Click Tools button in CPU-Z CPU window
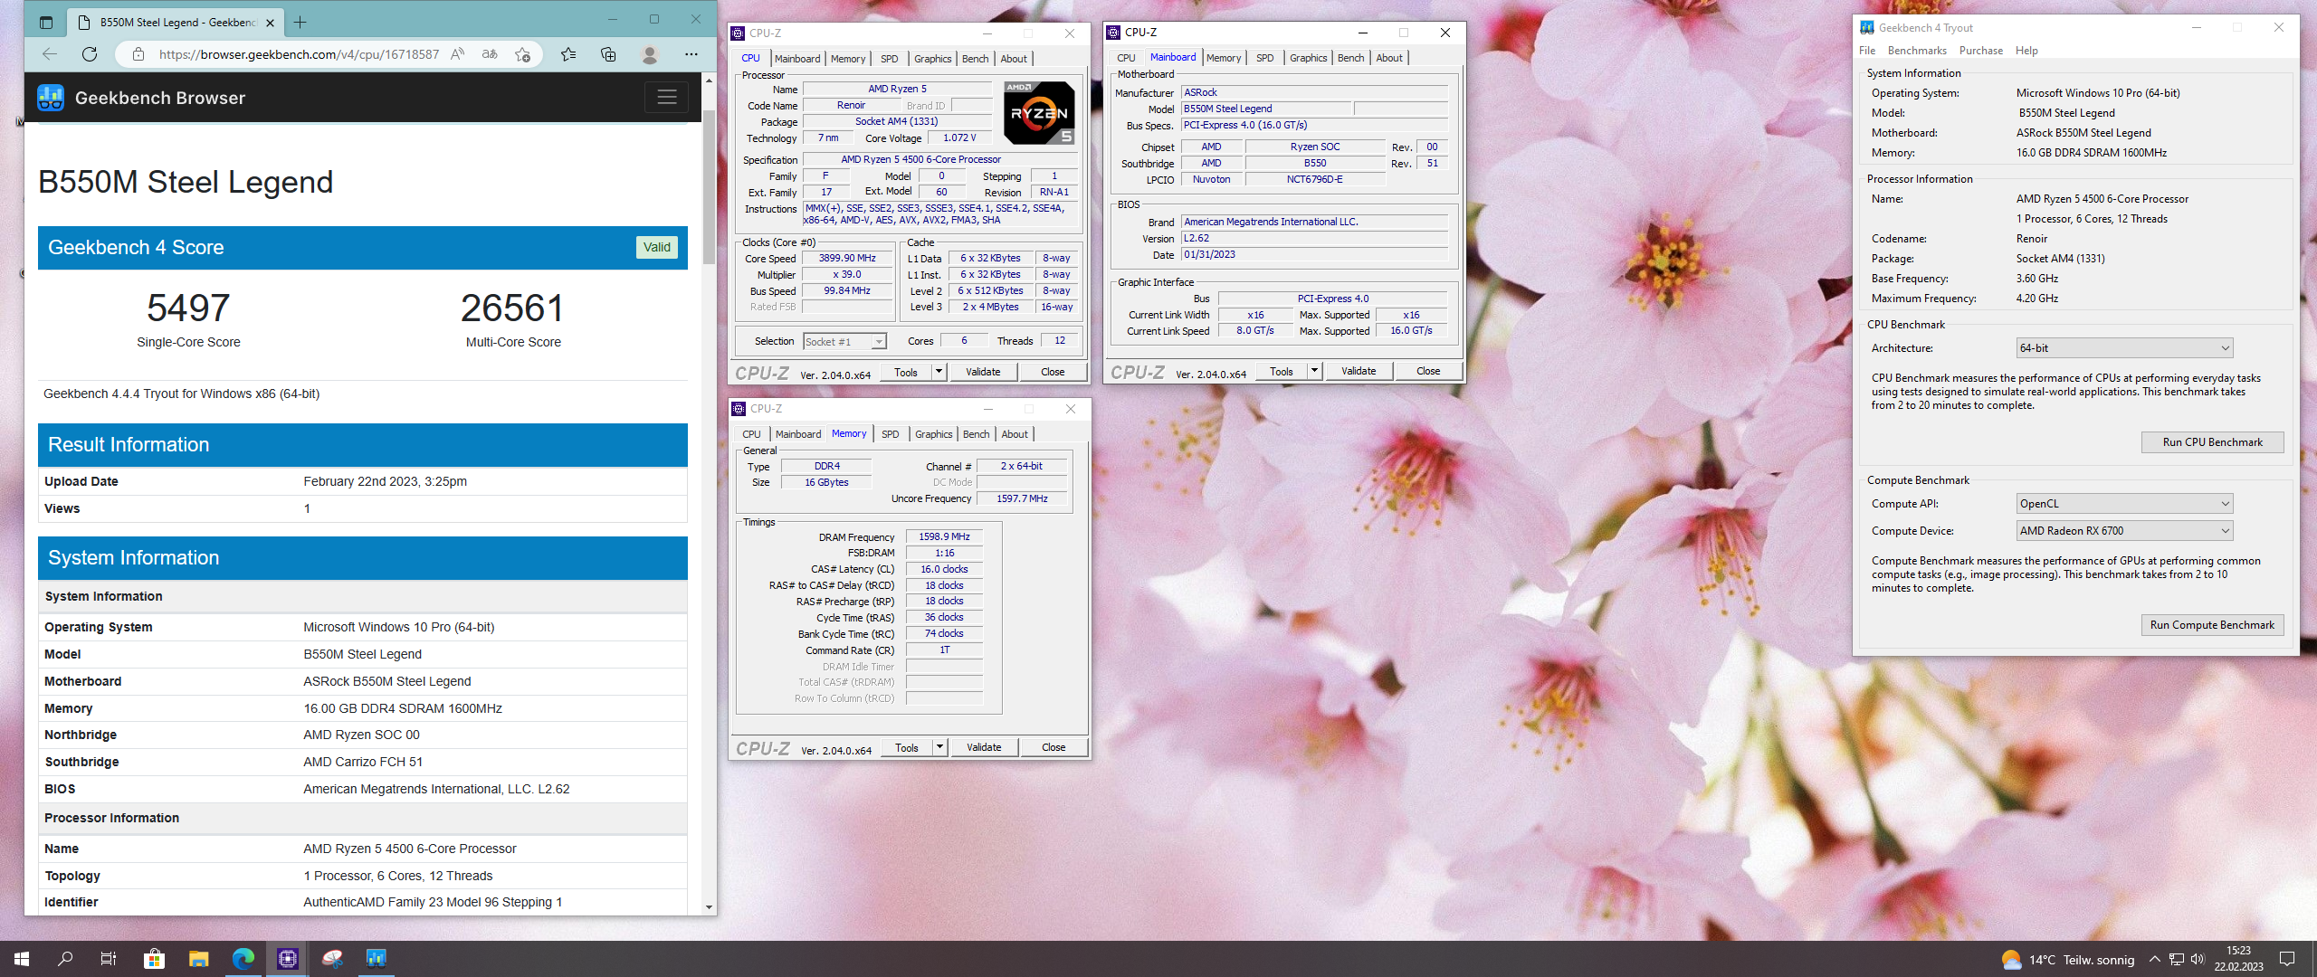This screenshot has width=2317, height=977. [x=905, y=372]
